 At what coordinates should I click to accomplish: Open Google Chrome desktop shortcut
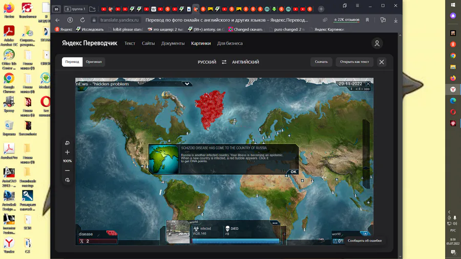9,83
